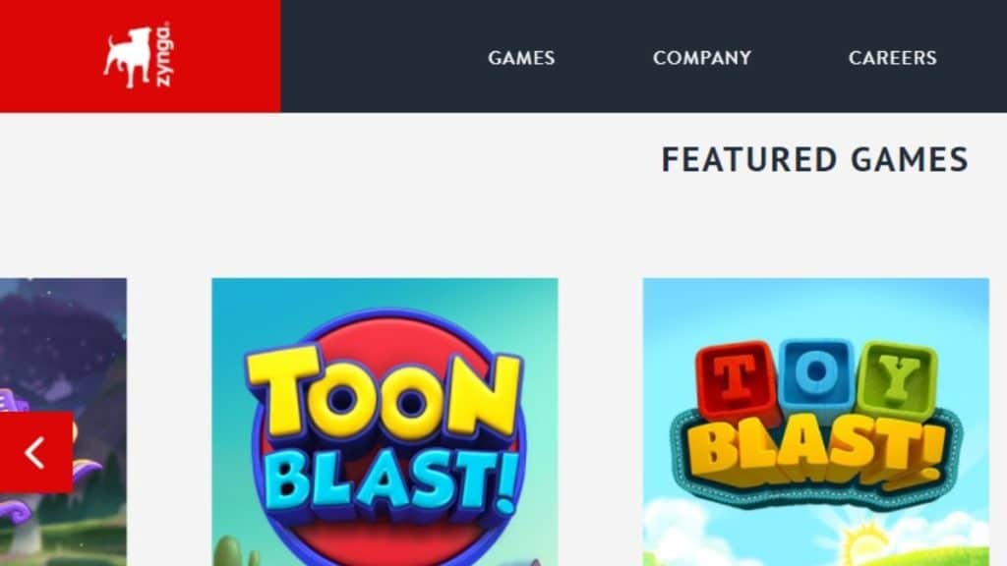
Task: Click the Zynga bulldog logo icon
Action: click(127, 57)
